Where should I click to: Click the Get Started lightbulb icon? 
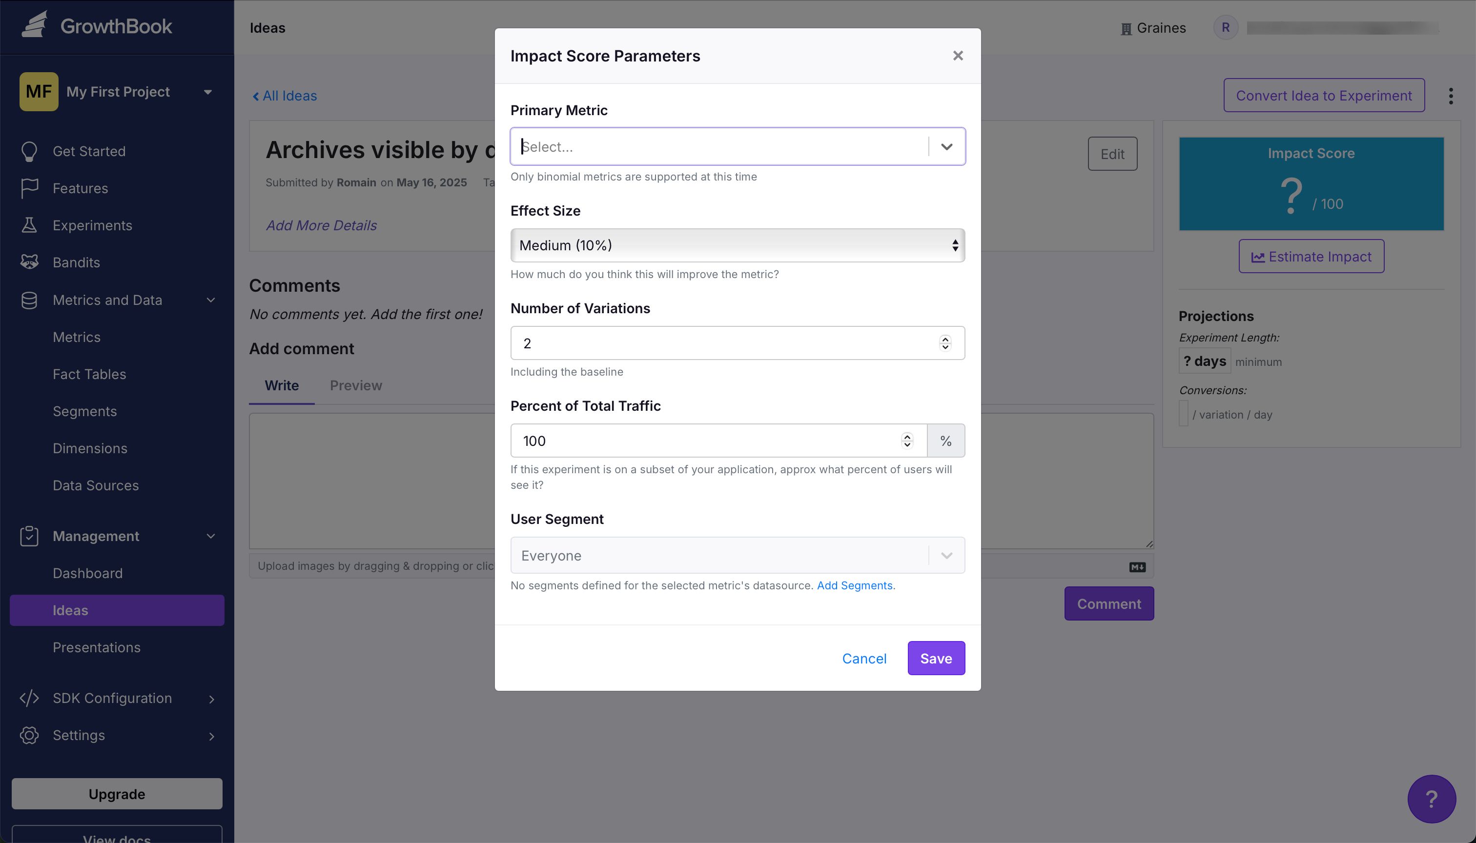click(29, 151)
